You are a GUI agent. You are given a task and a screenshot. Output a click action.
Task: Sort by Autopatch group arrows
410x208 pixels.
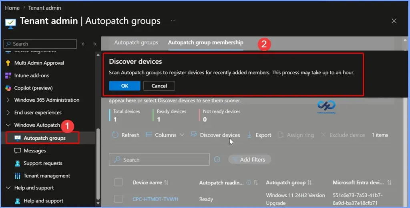tap(310, 182)
